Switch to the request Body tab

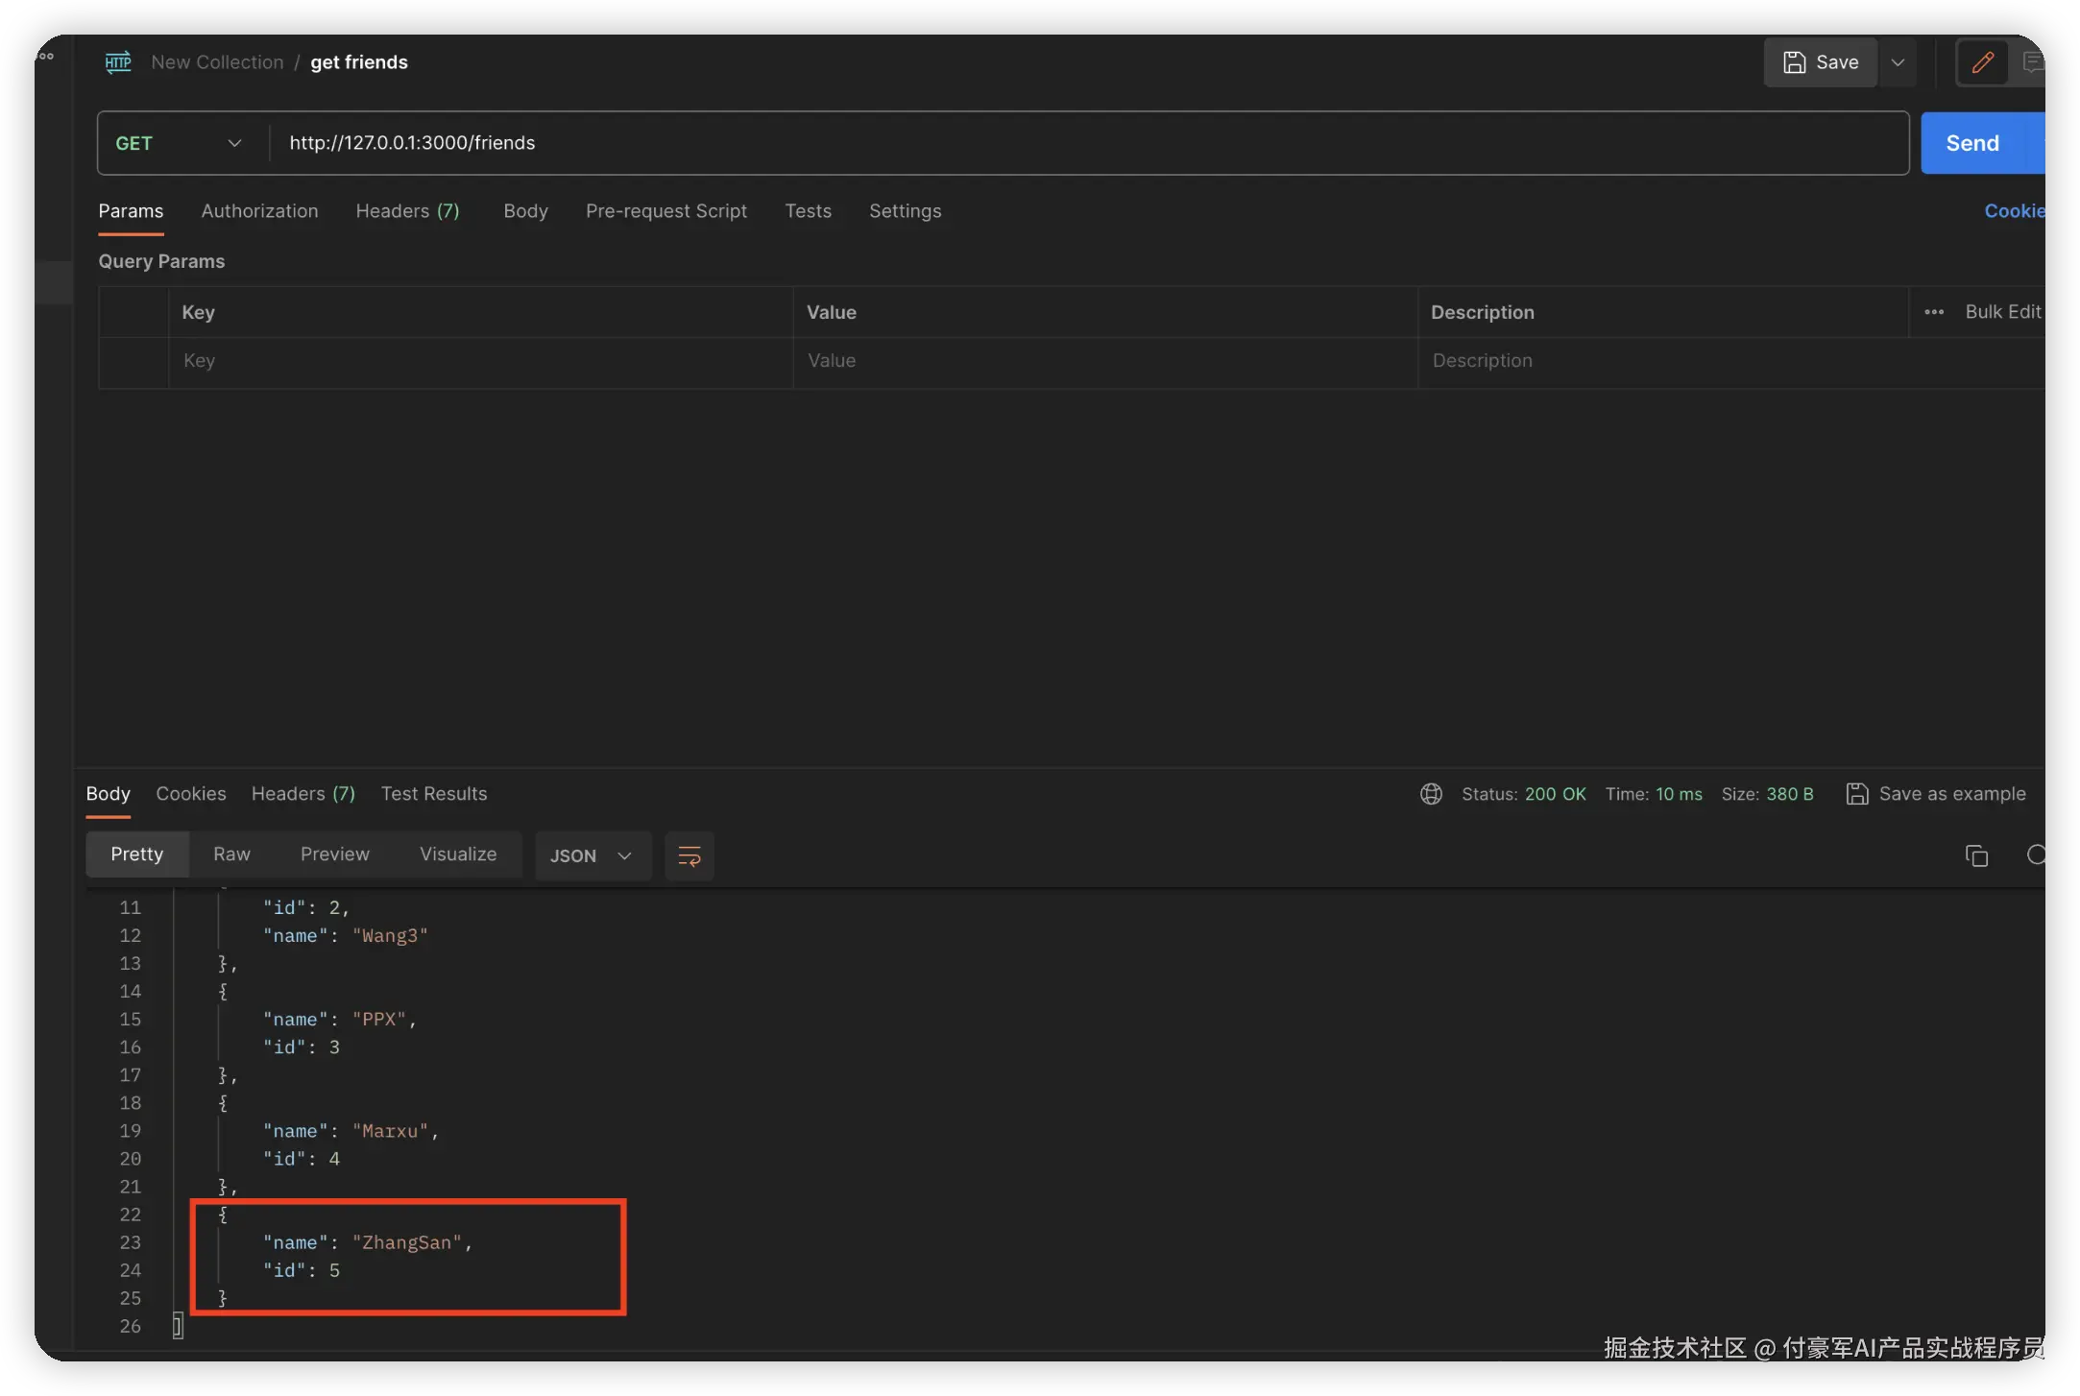(525, 211)
